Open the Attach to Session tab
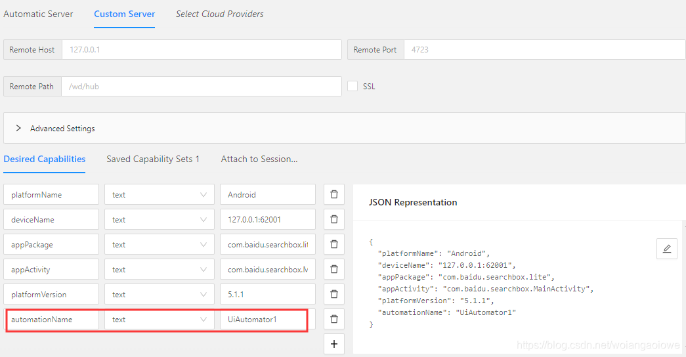The image size is (686, 357). point(259,159)
